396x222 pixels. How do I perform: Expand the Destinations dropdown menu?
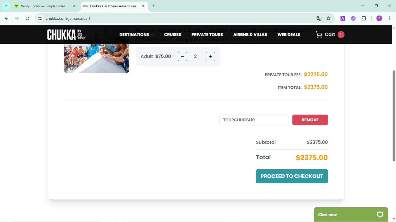[x=136, y=34]
